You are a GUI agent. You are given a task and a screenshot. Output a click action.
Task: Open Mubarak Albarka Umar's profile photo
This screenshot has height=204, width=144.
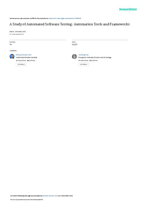pyautogui.click(x=12, y=56)
